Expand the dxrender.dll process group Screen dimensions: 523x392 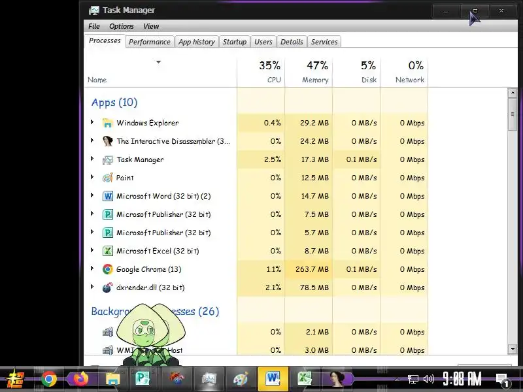pos(92,287)
